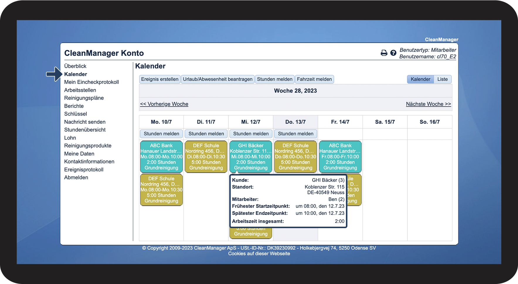
Task: Click Nachricht senden link
Action: click(85, 122)
